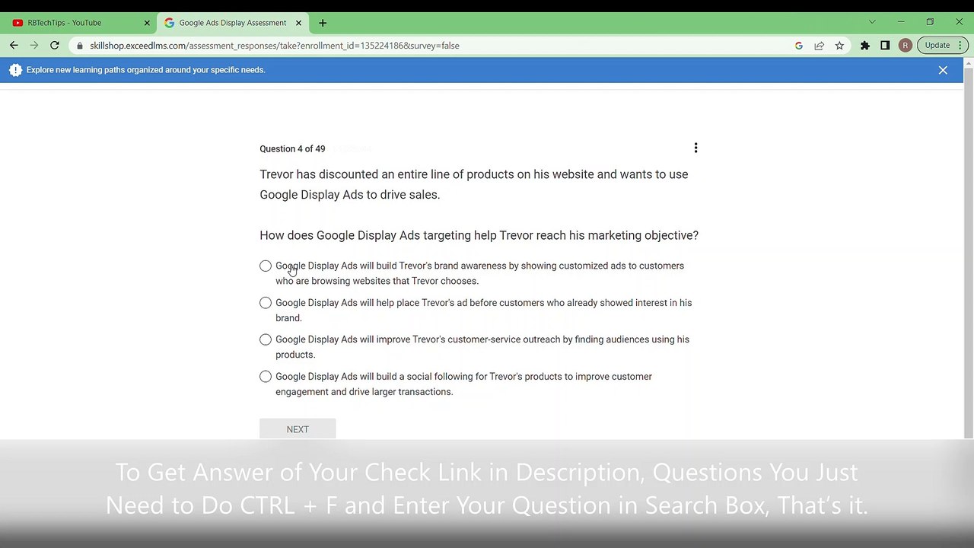Reload the page with refresh icon
The image size is (974, 548).
tap(55, 46)
